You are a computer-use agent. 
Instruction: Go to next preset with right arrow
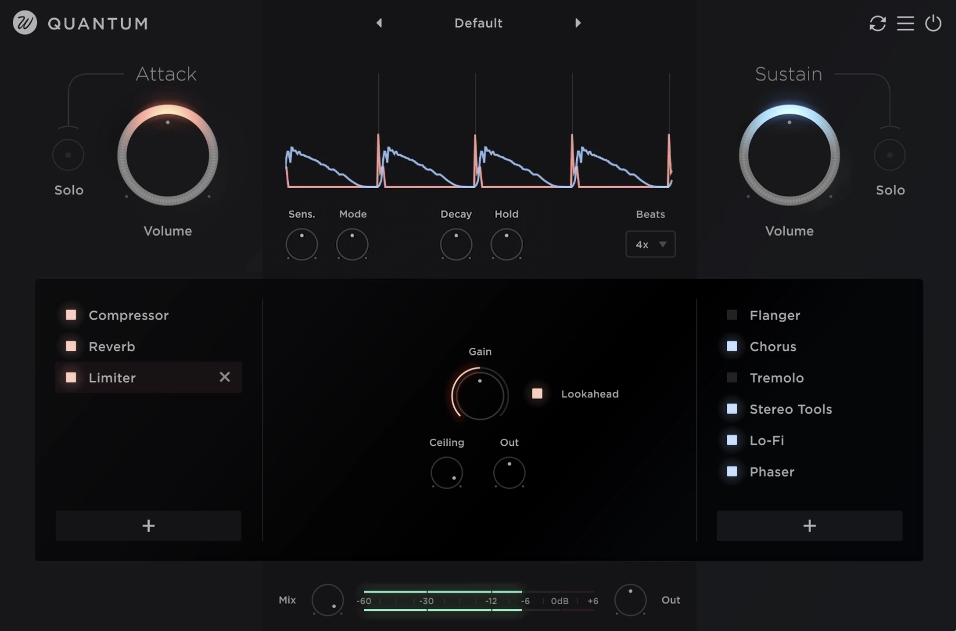578,23
